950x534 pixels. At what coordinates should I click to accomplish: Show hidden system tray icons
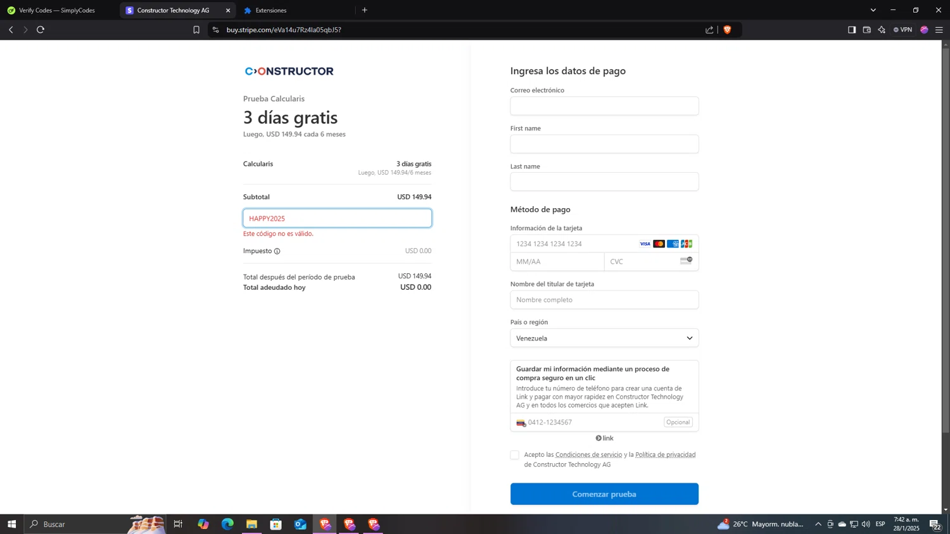click(818, 524)
